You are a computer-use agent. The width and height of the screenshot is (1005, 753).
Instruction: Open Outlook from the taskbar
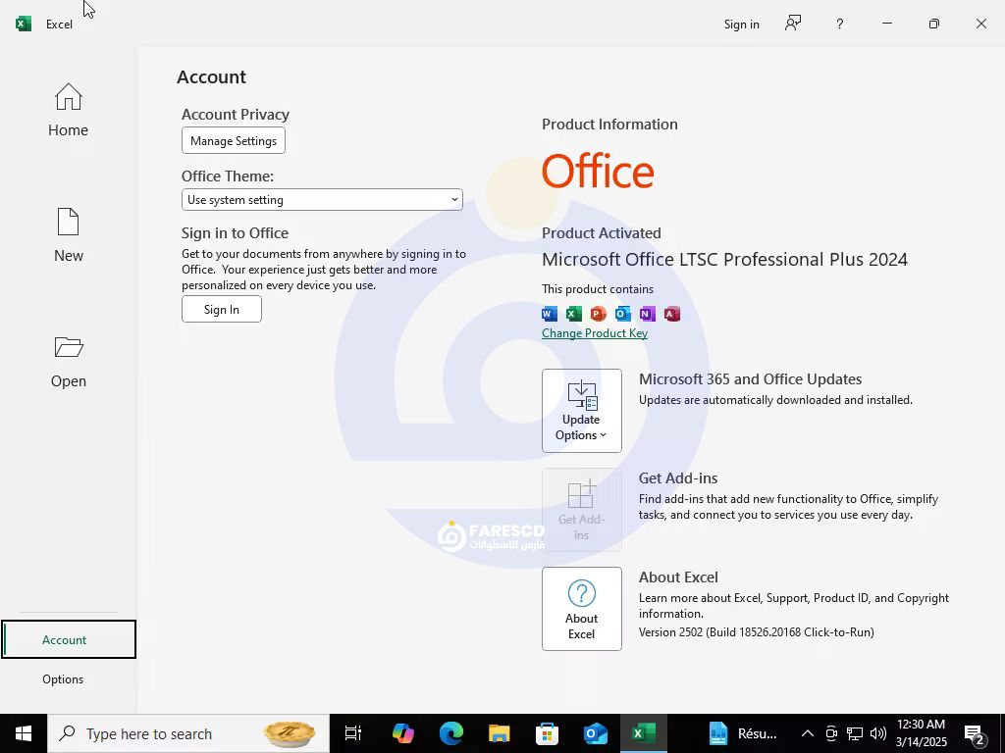tap(596, 733)
